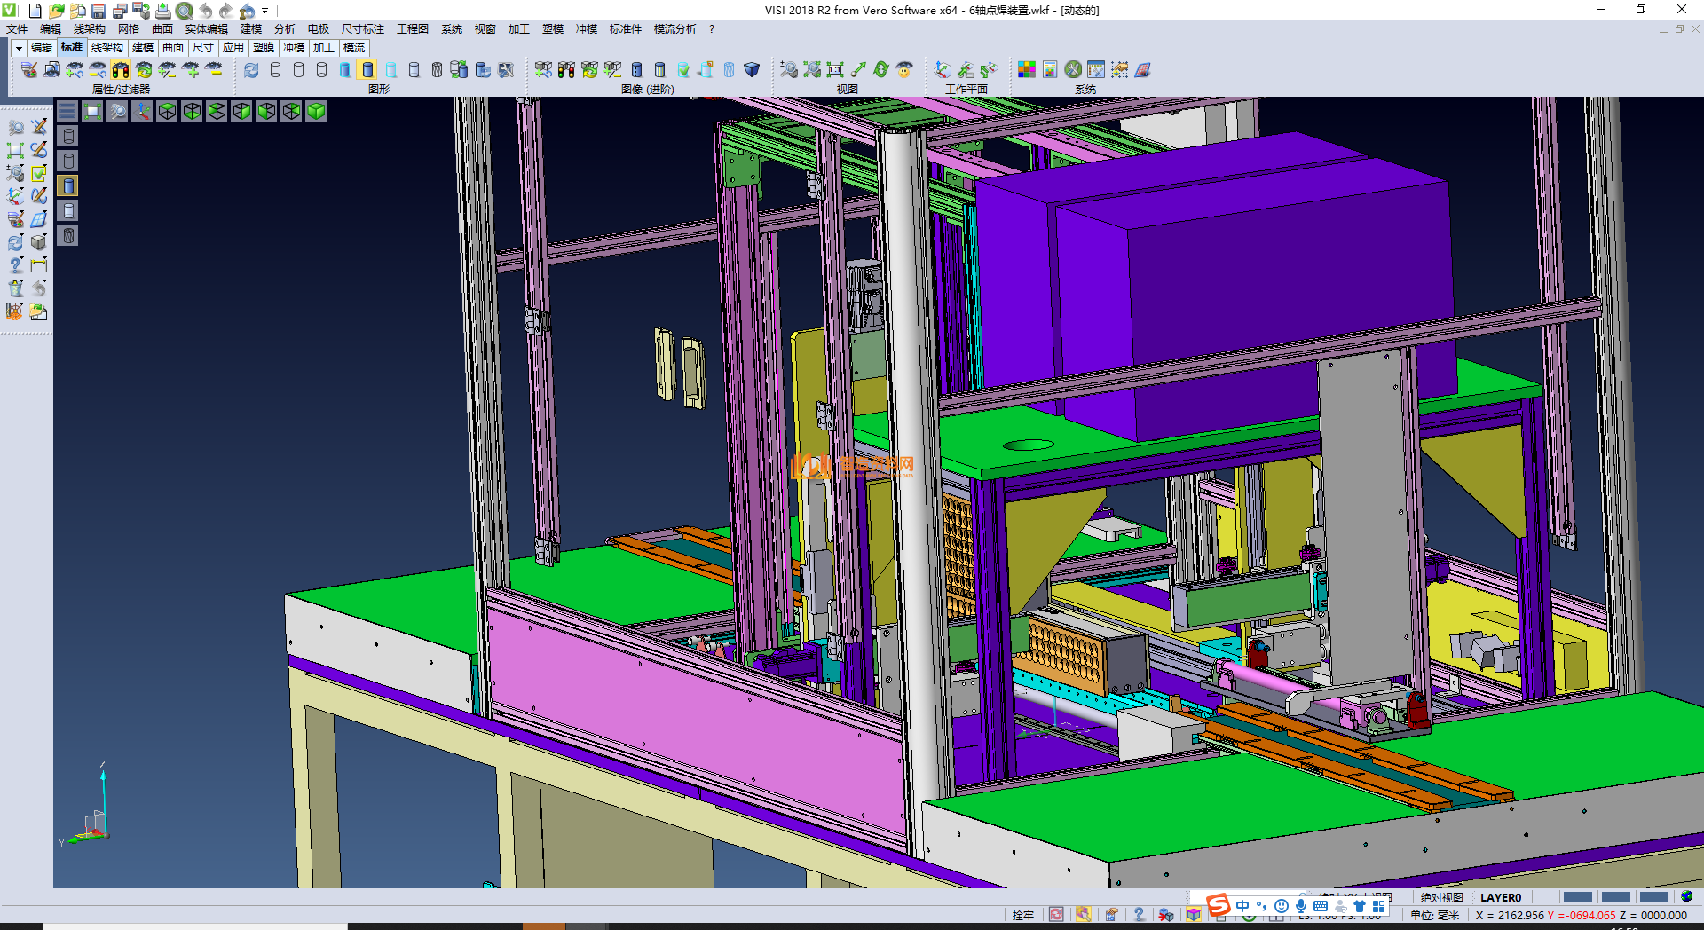Open the toolbar tabs dropdown arrow

coord(19,48)
